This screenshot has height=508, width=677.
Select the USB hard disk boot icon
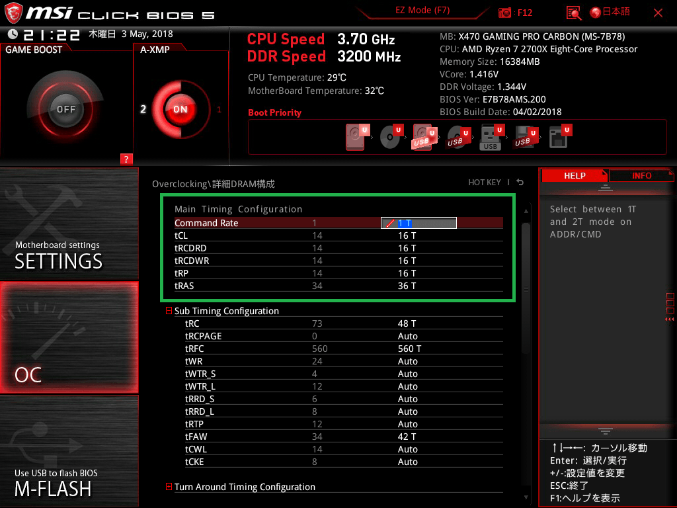(x=424, y=137)
